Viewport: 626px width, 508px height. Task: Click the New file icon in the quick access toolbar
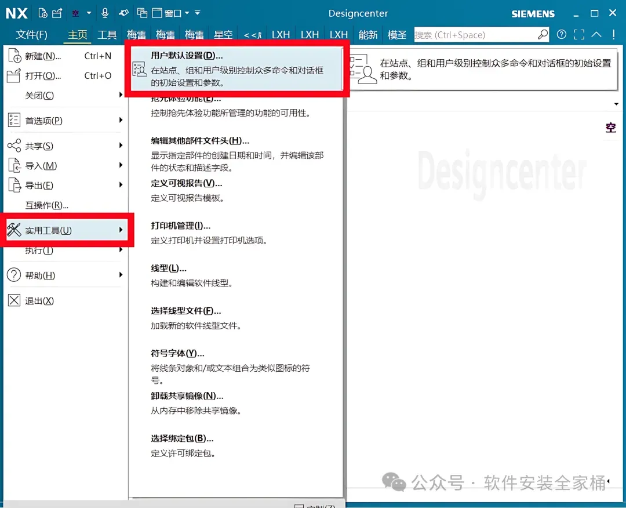pyautogui.click(x=42, y=13)
